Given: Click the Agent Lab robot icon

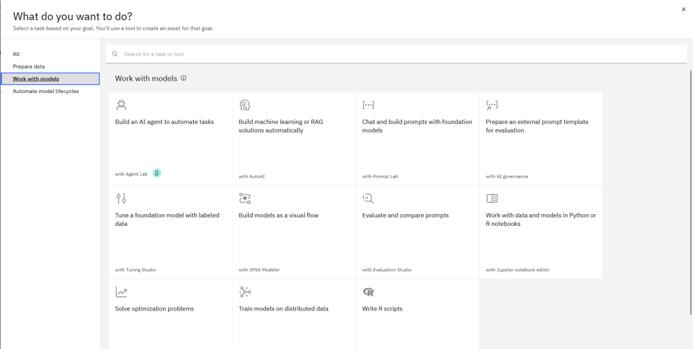Looking at the screenshot, I should pos(121,105).
